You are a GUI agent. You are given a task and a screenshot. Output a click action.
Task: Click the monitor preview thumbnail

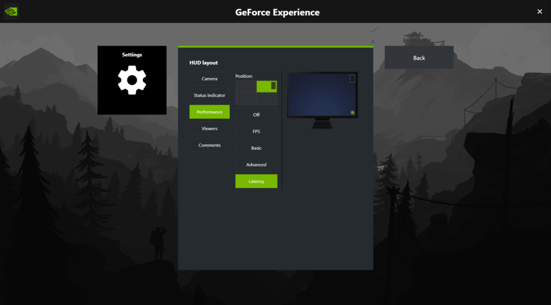point(322,100)
